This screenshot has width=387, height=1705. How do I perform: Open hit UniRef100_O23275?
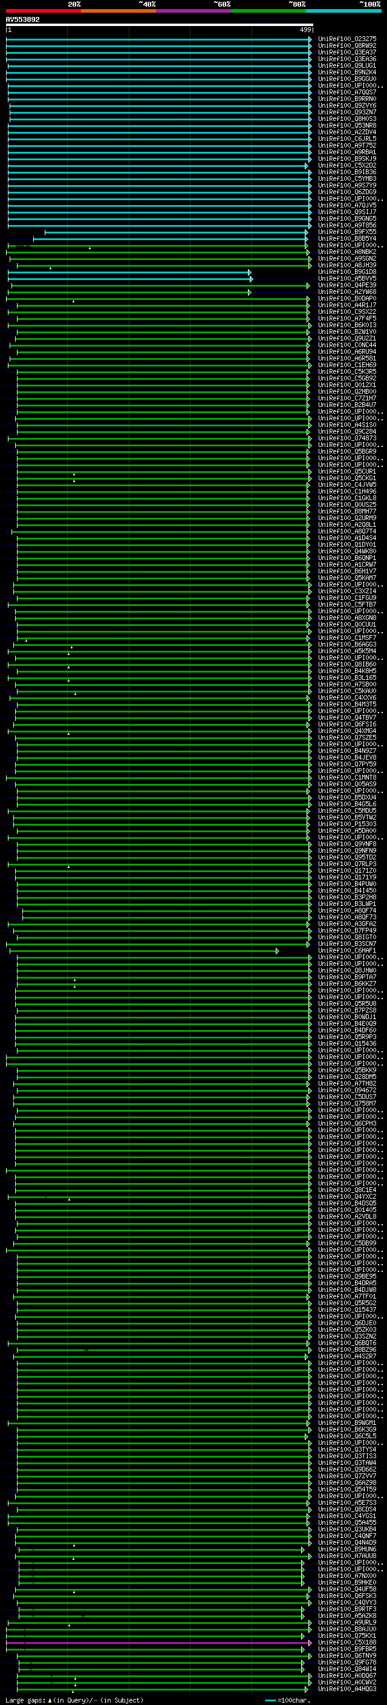click(x=347, y=39)
